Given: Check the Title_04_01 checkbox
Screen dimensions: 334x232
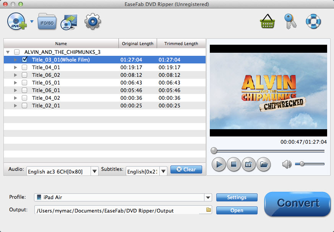Looking at the screenshot, I should [24, 67].
